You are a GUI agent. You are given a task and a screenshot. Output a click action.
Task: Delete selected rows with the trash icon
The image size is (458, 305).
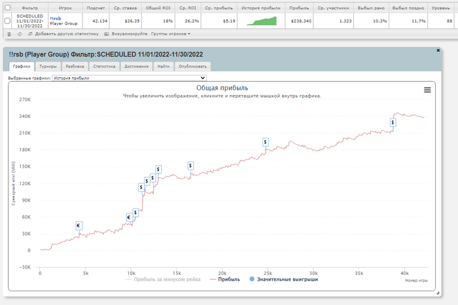pyautogui.click(x=9, y=34)
